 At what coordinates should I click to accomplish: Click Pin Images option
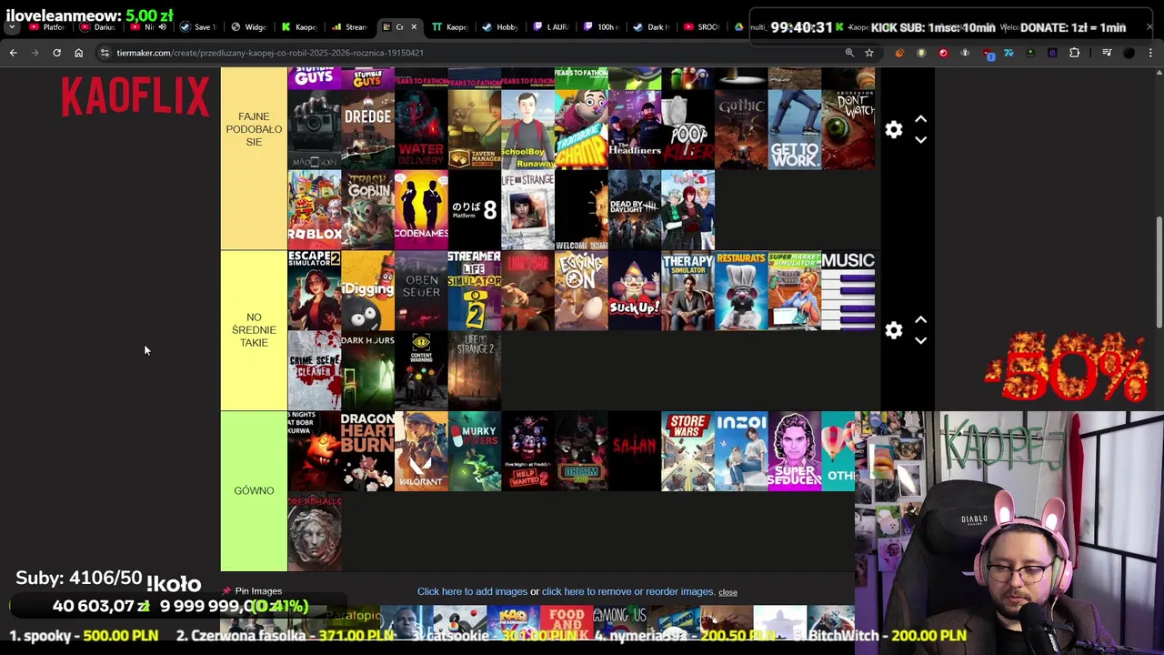pyautogui.click(x=252, y=591)
